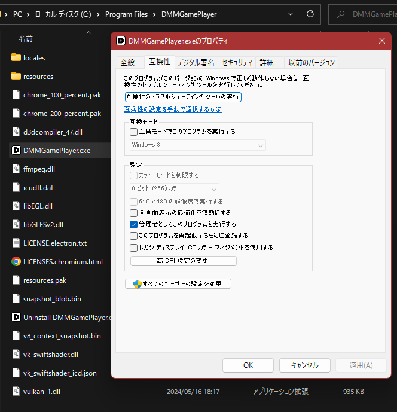Click breadcrumb chevron after PC
397x412 pixels.
pos(28,14)
